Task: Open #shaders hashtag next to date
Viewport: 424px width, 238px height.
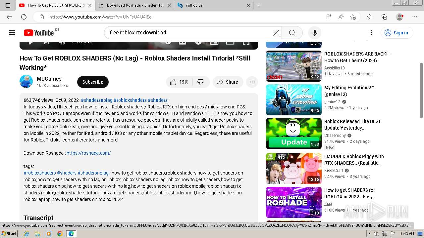Action: point(158,100)
